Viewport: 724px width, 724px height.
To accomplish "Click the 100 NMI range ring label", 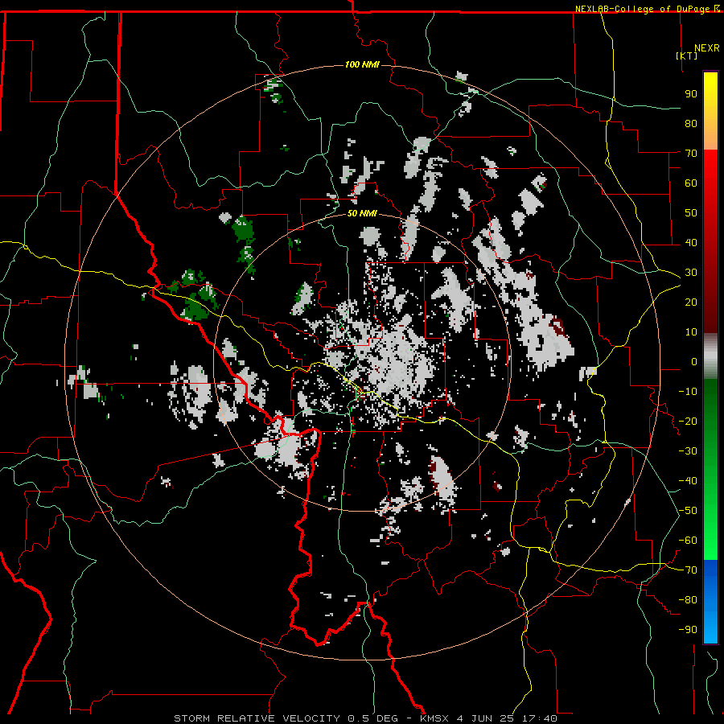I will coord(362,64).
